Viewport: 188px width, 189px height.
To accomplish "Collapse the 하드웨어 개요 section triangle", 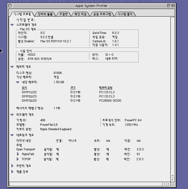I will coord(12,115).
